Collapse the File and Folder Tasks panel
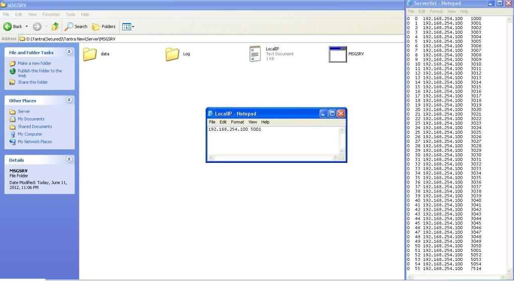The width and height of the screenshot is (514, 281). pyautogui.click(x=69, y=52)
